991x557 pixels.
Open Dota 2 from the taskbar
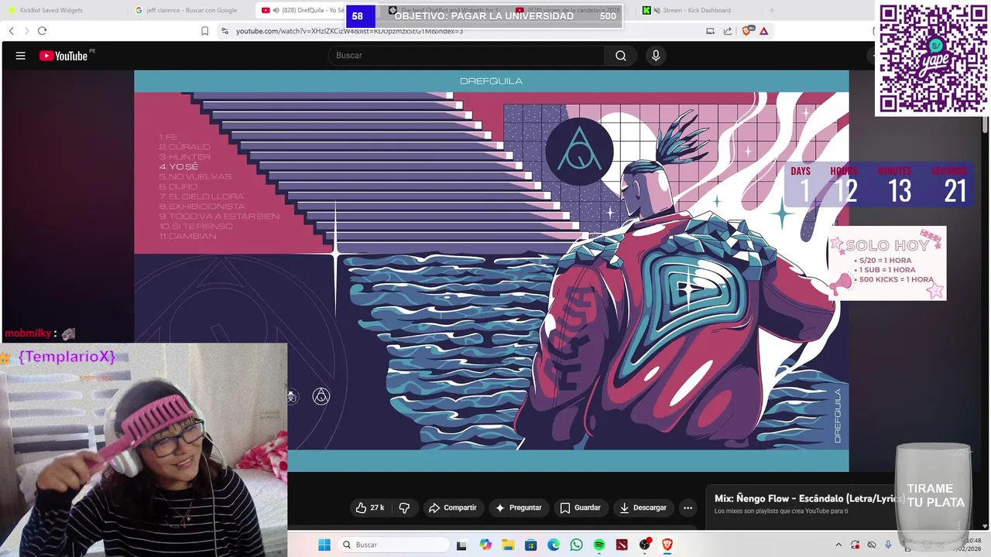[x=622, y=545]
